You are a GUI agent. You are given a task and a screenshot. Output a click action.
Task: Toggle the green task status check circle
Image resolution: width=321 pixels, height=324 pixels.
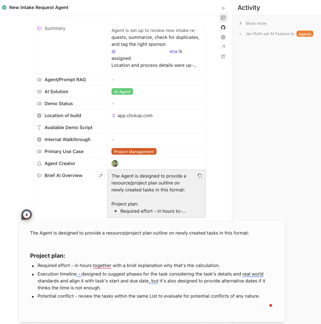coord(4,7)
